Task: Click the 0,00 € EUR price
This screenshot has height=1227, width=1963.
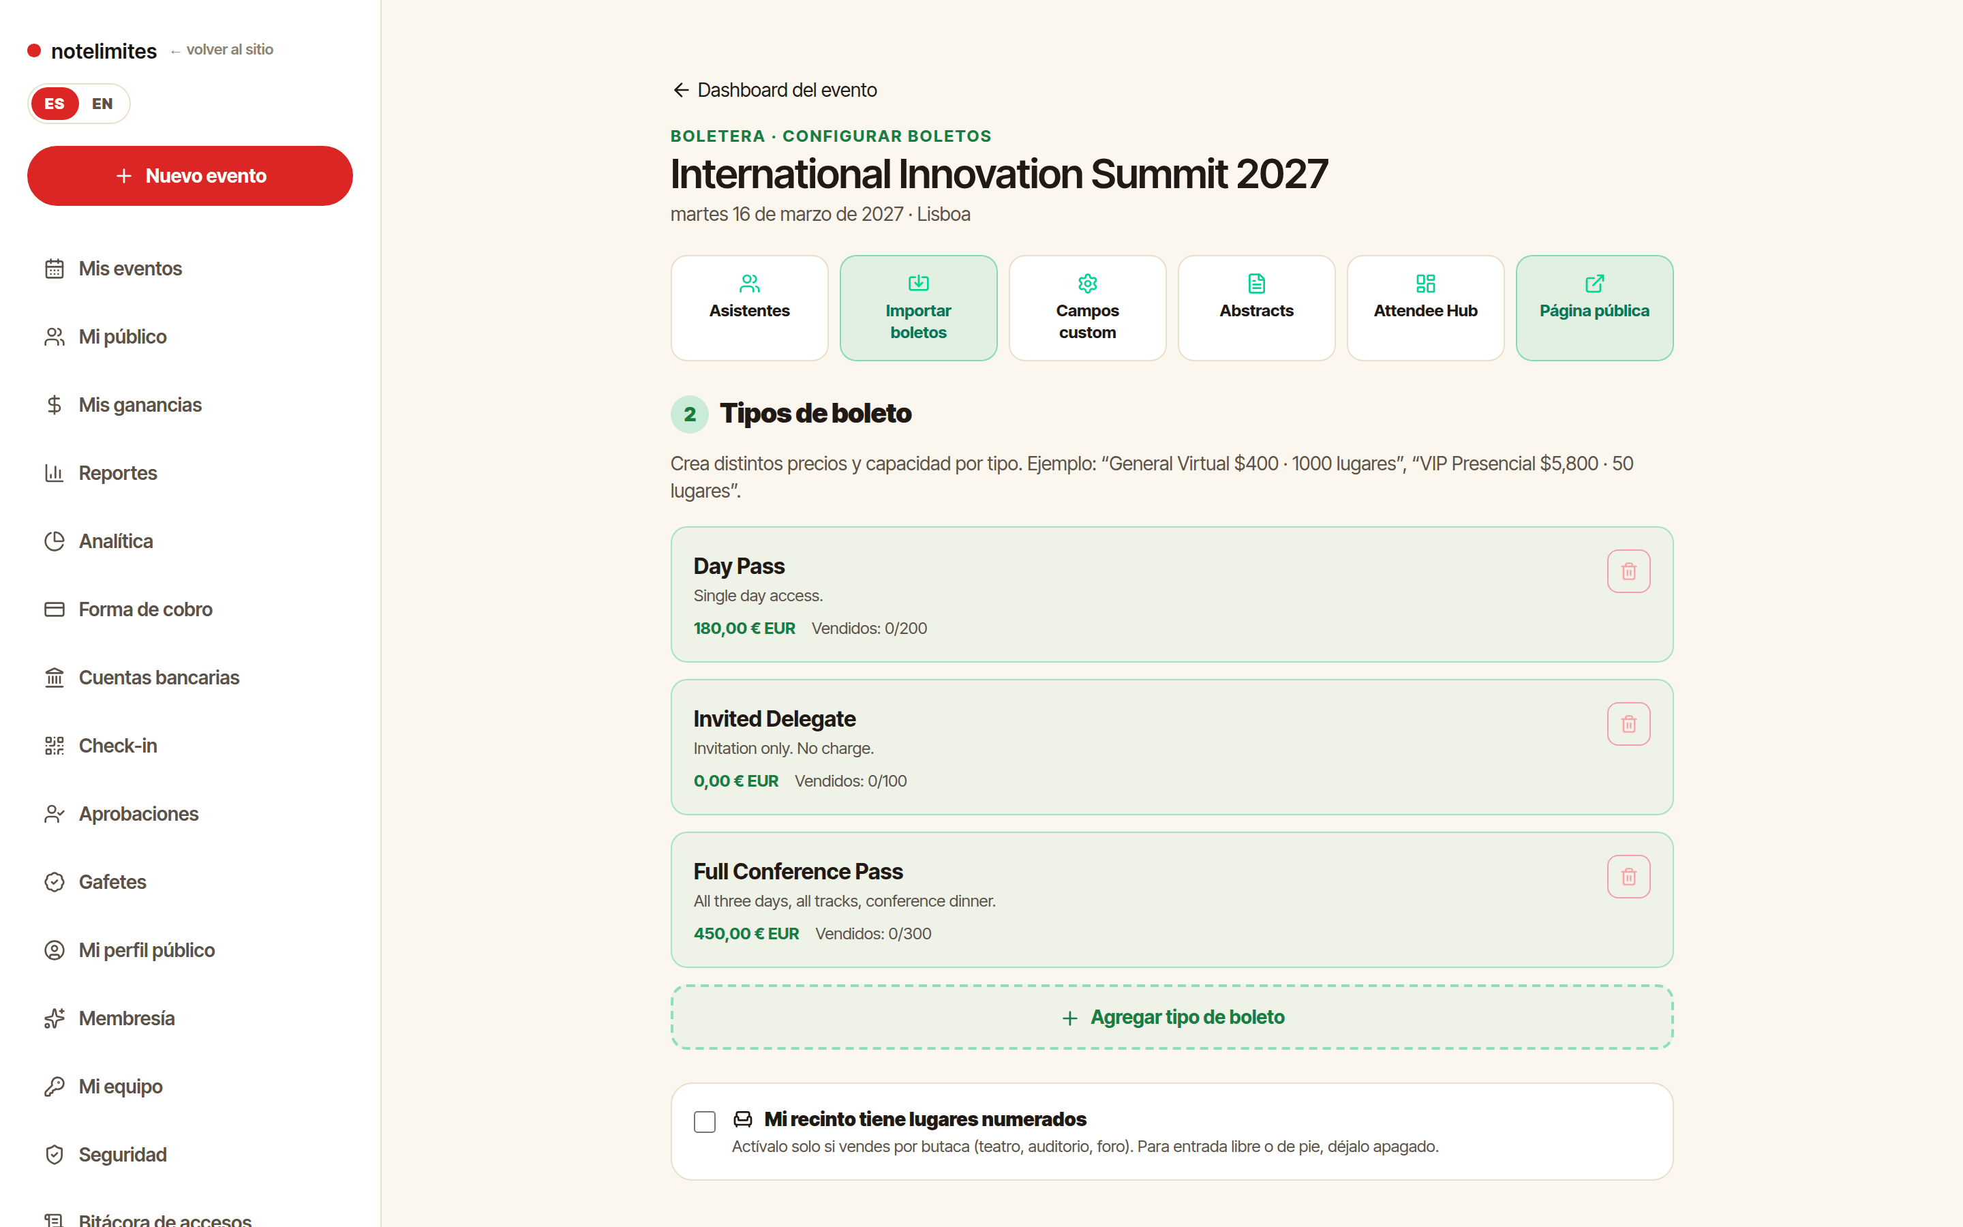Action: [x=735, y=781]
